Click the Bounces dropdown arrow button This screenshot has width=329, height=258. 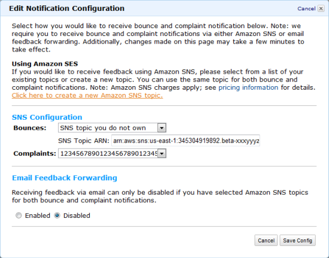click(x=162, y=128)
